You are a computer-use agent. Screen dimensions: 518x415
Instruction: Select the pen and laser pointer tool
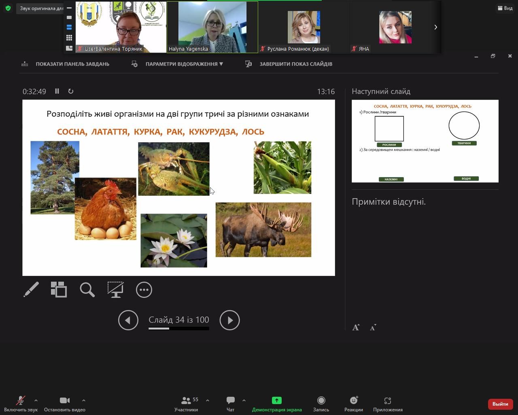click(x=31, y=290)
